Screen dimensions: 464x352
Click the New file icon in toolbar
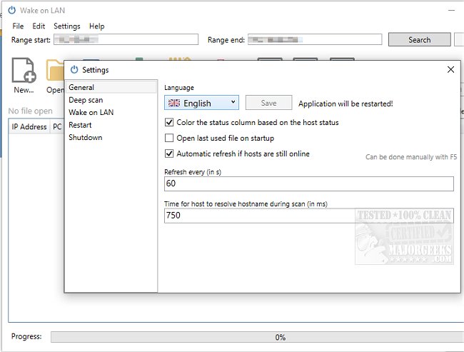coord(24,70)
